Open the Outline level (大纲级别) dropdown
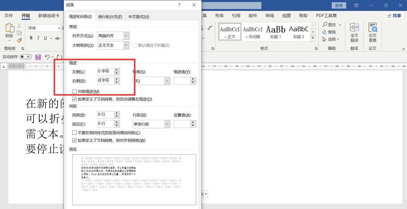Image resolution: width=407 pixels, height=209 pixels. (x=126, y=45)
